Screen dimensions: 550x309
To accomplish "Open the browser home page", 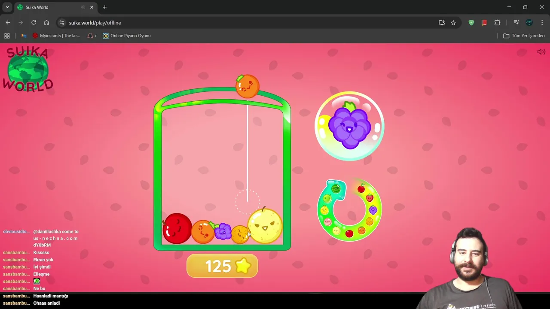I will click(x=46, y=23).
